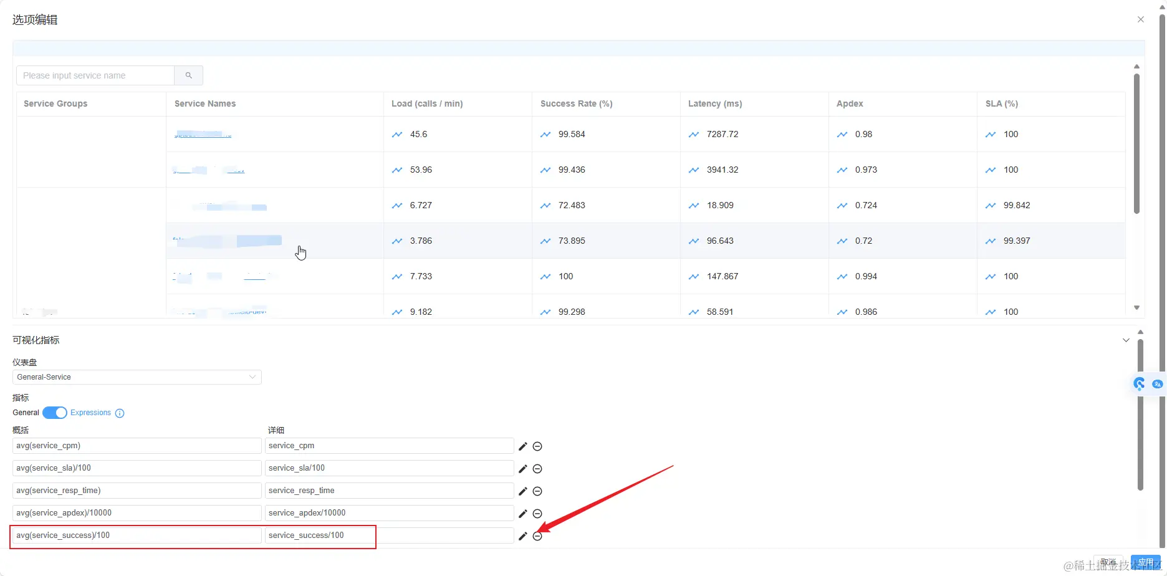
Task: Click the search magnifier icon button
Action: pos(188,75)
